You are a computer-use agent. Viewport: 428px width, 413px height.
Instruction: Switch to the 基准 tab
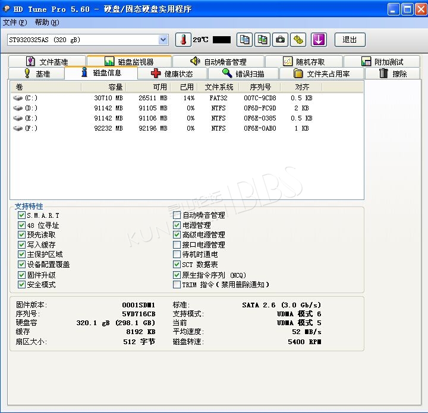click(x=37, y=74)
